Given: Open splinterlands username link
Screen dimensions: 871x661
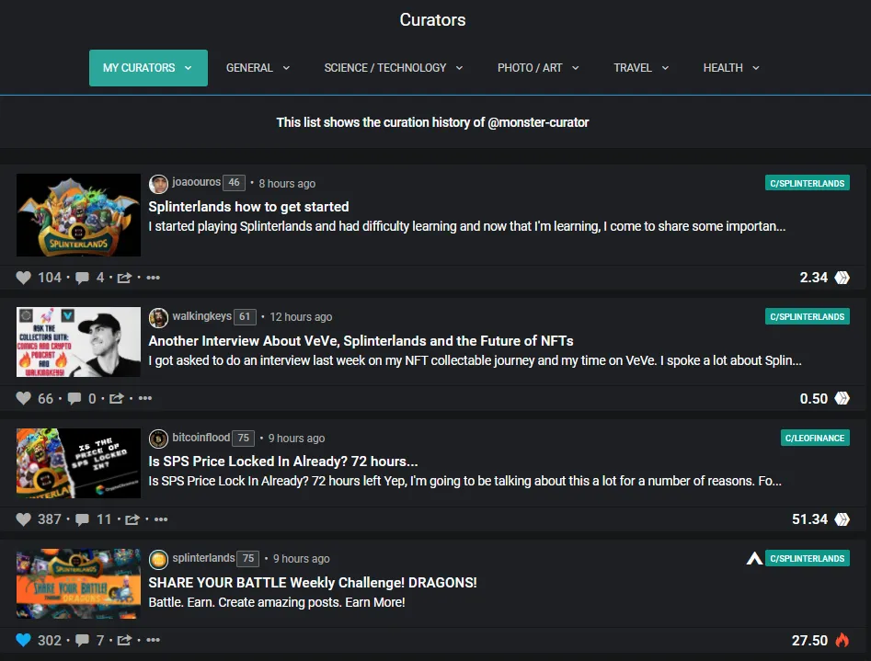Looking at the screenshot, I should click(x=203, y=558).
